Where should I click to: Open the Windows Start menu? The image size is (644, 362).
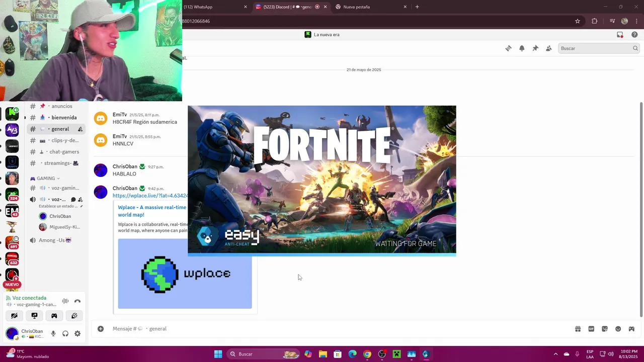pyautogui.click(x=218, y=354)
